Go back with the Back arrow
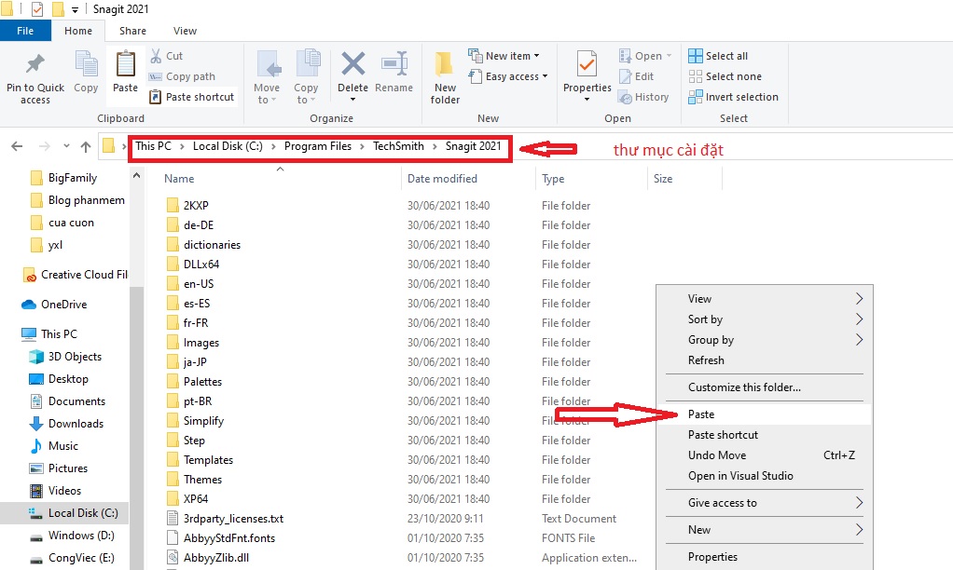953x570 pixels. tap(17, 146)
